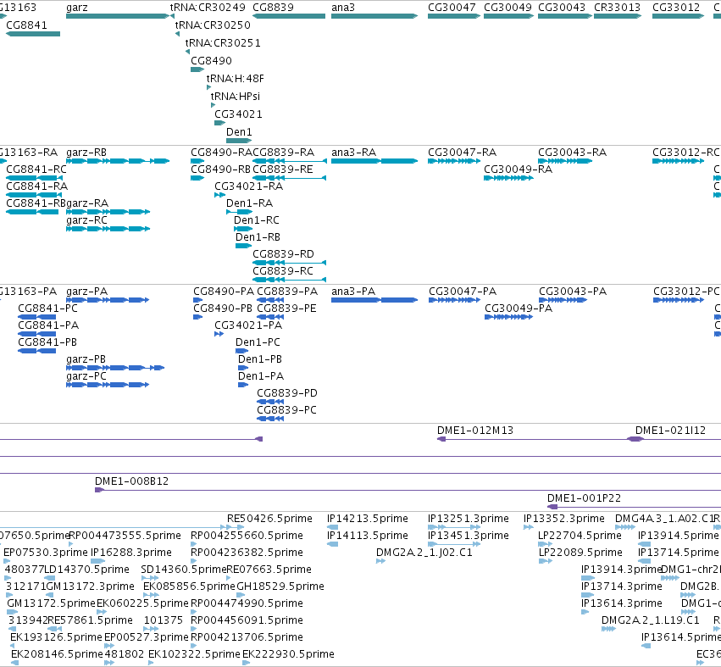Select CG8839-RD transcript label
721x667 pixels.
pos(283,254)
